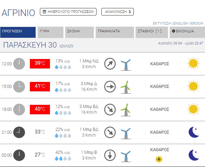Click the red 41°C temperature box
This screenshot has width=205, height=167.
[x=40, y=87]
